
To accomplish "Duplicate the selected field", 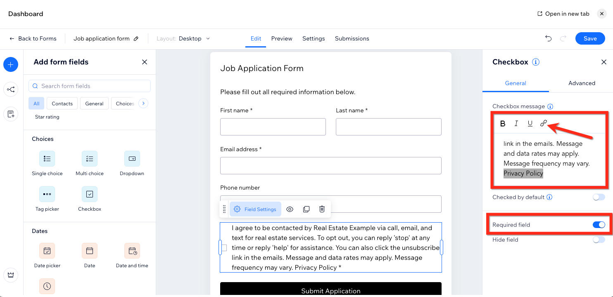I will [306, 209].
